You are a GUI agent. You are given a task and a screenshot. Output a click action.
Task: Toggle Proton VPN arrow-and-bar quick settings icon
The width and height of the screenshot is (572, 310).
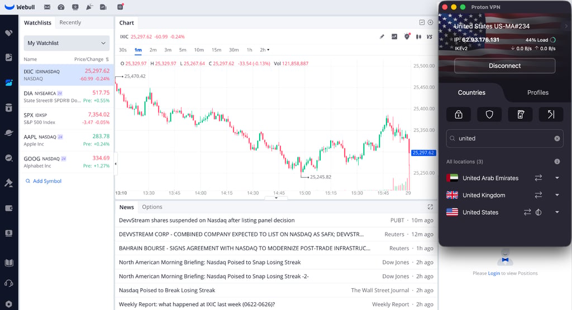point(551,114)
